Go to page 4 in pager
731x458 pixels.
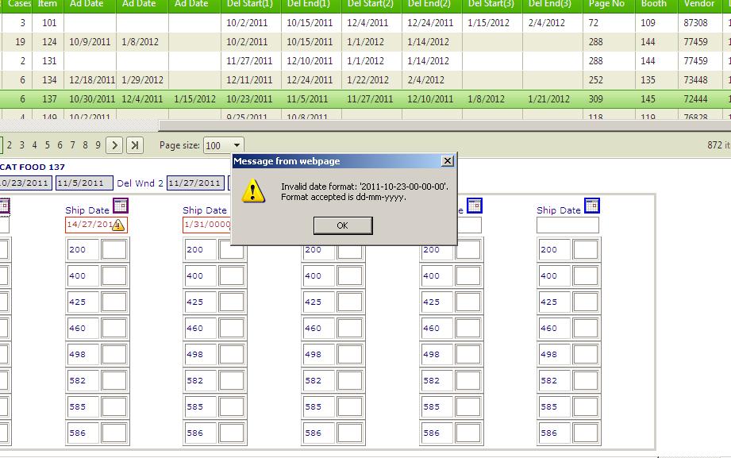[x=34, y=145]
